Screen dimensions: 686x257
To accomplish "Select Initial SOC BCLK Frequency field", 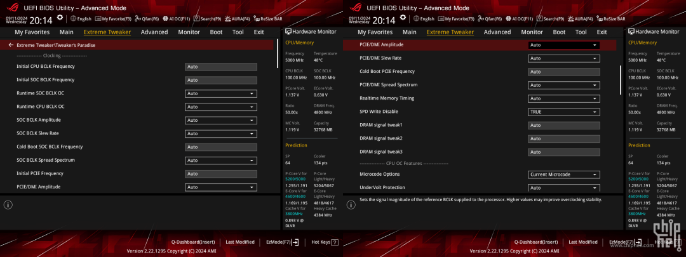I will click(x=221, y=80).
